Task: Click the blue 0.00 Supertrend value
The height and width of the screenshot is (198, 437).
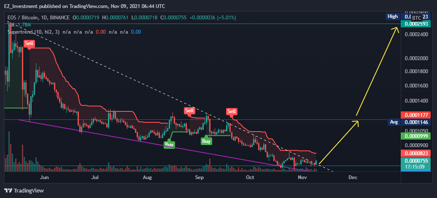Action: pos(136,32)
